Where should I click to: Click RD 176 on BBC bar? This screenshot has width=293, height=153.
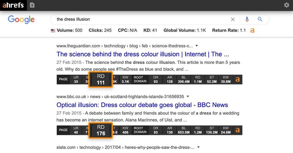(x=101, y=130)
